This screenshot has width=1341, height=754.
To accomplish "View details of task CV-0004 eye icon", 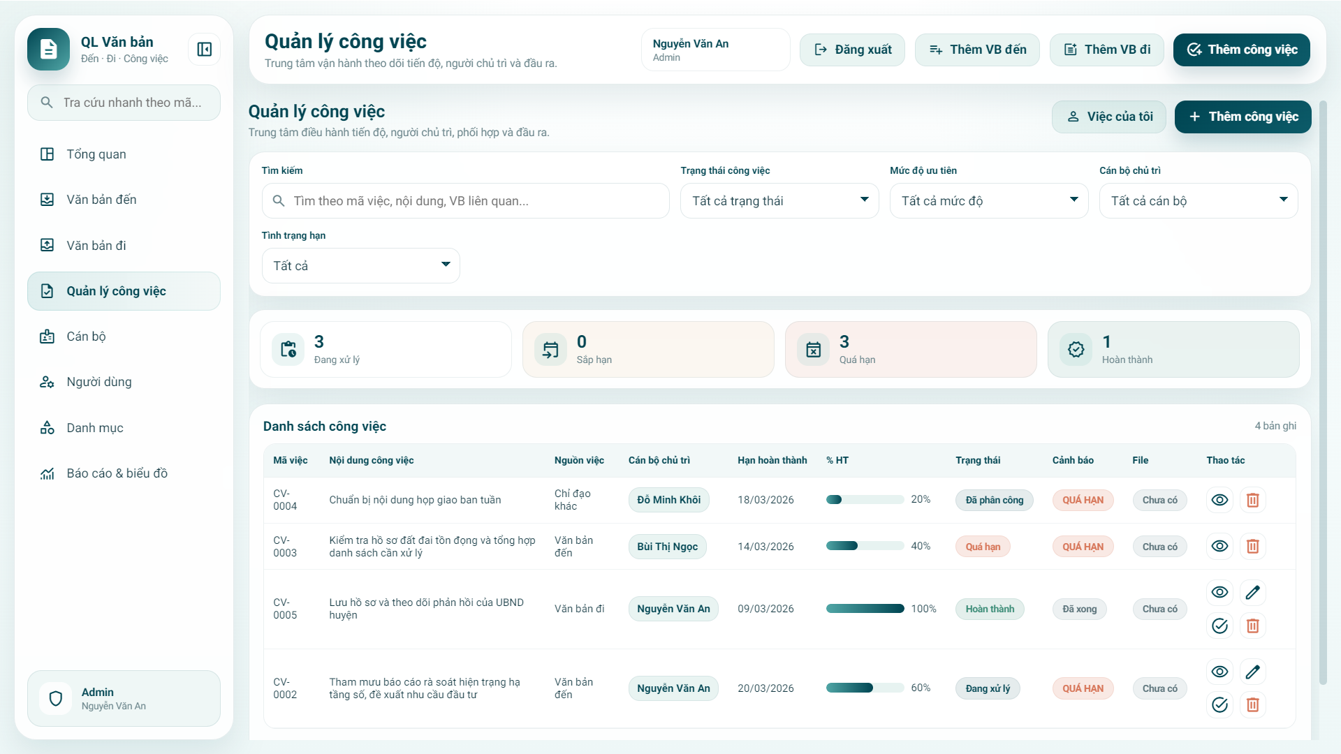I will pos(1219,500).
